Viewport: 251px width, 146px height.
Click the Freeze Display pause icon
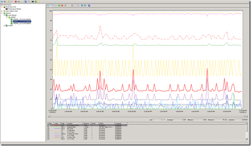click(82, 5)
